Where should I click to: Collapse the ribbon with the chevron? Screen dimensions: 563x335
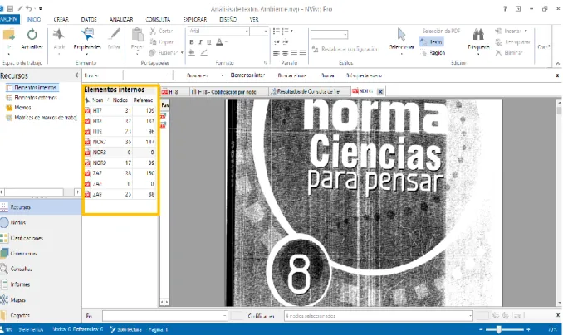[x=558, y=63]
